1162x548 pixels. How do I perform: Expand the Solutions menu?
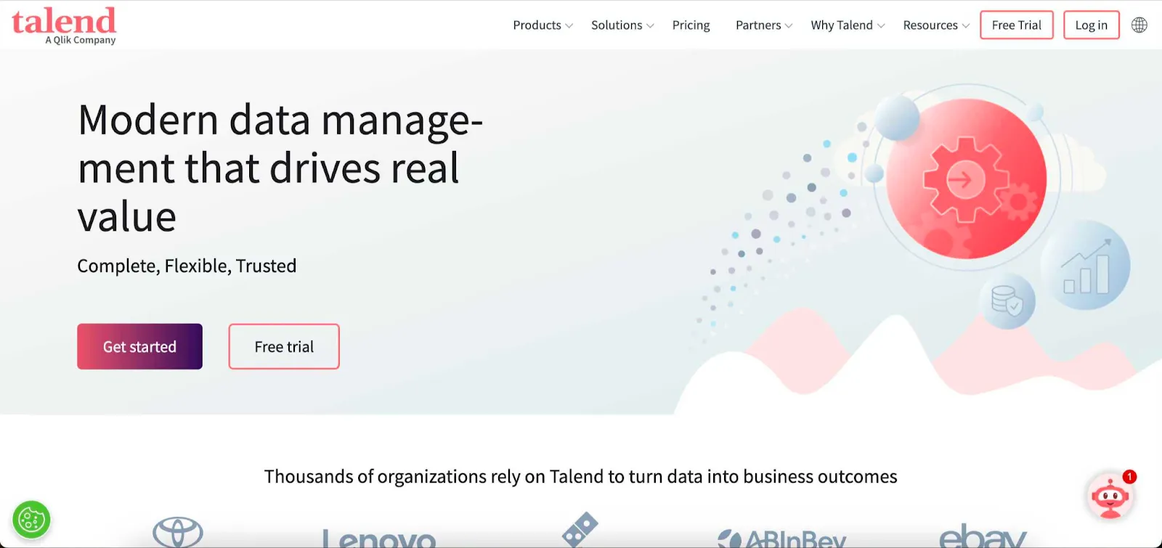(622, 25)
